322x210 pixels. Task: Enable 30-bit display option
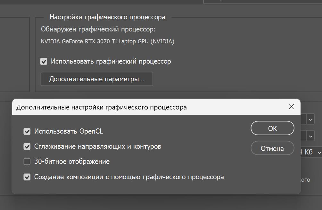(x=27, y=162)
